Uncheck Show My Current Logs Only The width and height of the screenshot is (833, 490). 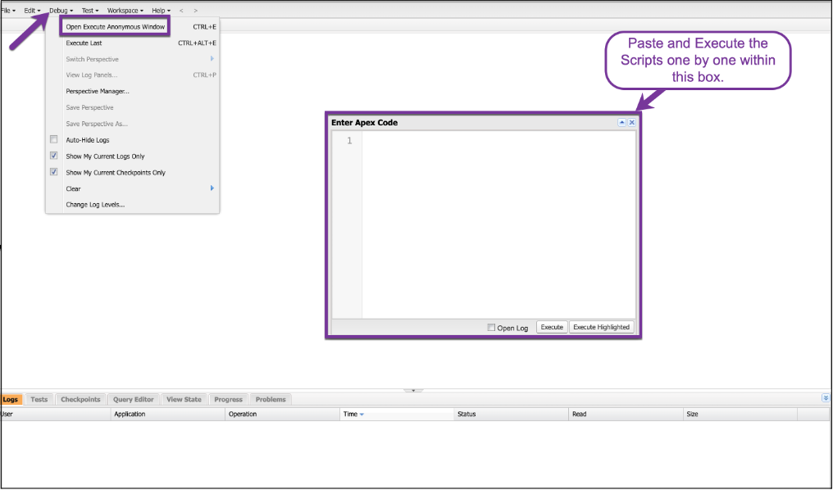54,156
